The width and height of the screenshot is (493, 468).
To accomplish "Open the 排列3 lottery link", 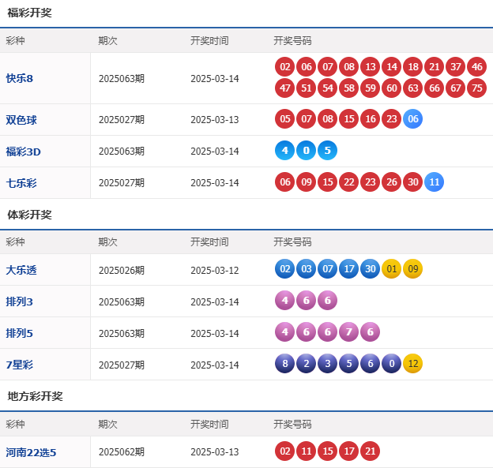I will coord(20,301).
